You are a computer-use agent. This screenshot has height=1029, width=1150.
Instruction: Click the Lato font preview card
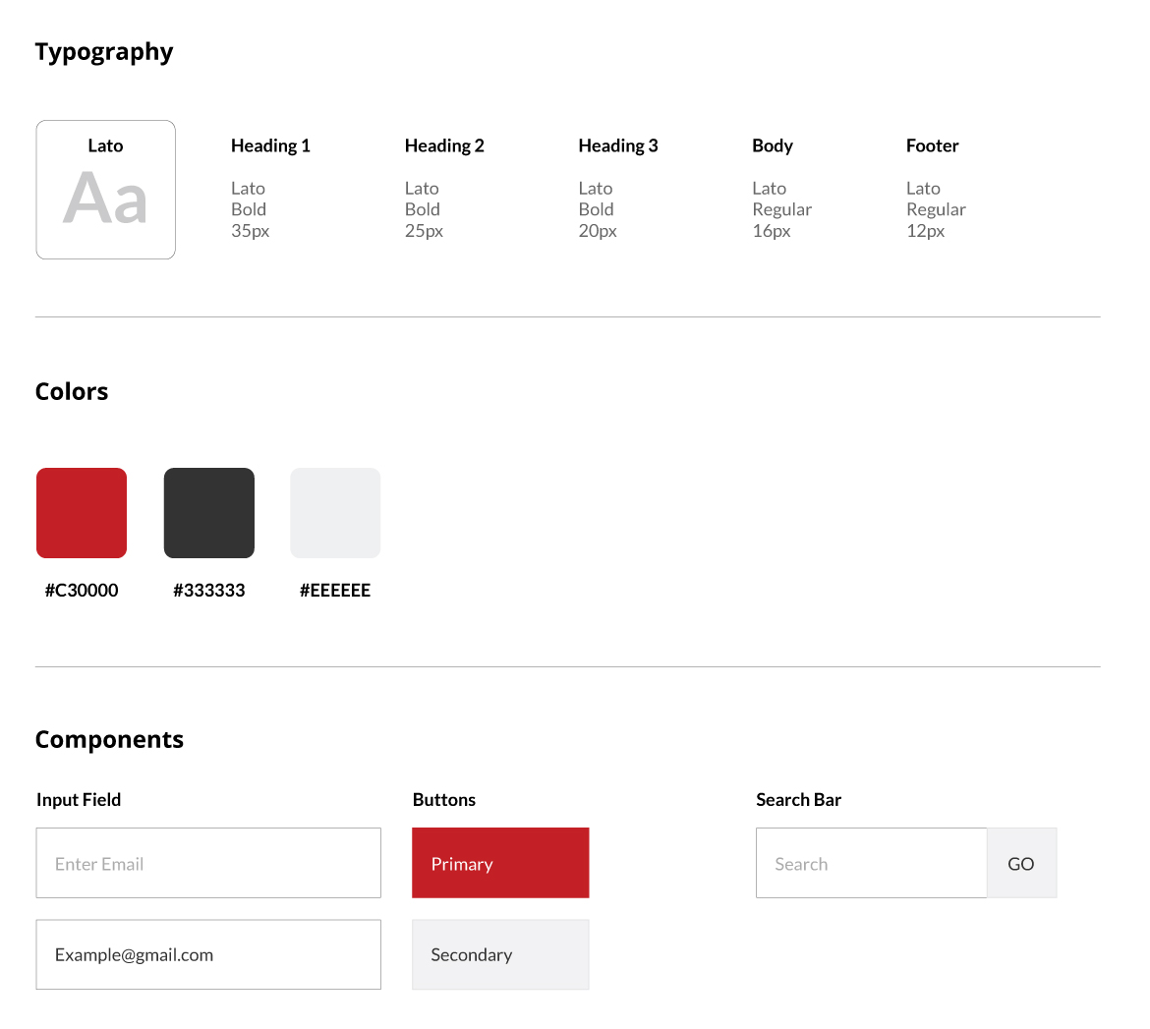pos(105,189)
